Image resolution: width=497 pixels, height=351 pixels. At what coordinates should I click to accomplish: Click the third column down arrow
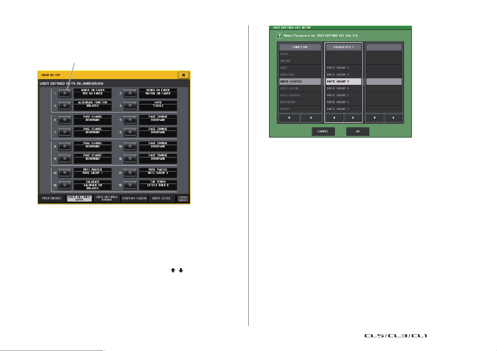tap(393, 118)
